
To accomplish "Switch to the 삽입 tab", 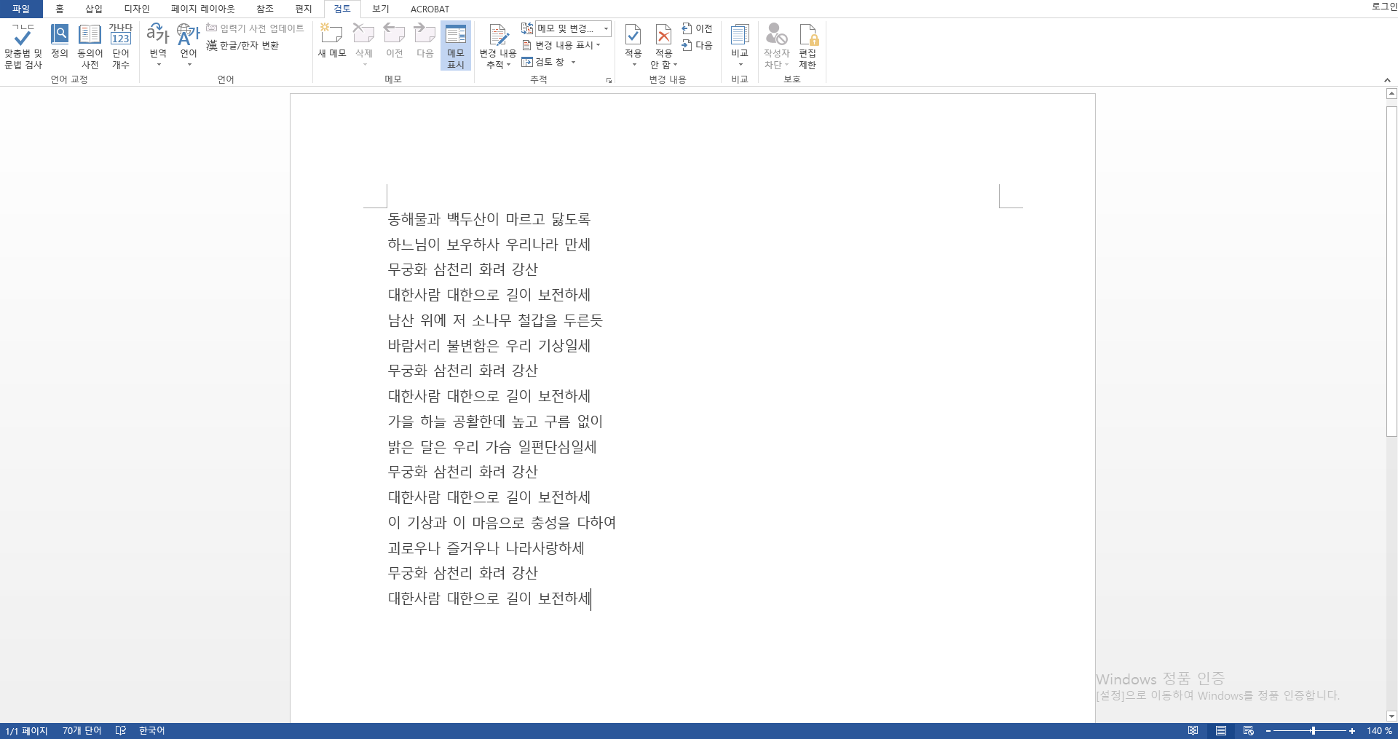I will (x=94, y=9).
